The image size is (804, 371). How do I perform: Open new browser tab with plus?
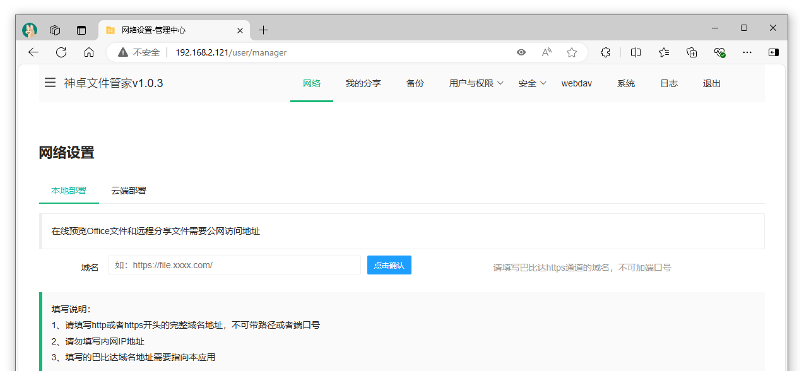coord(264,30)
